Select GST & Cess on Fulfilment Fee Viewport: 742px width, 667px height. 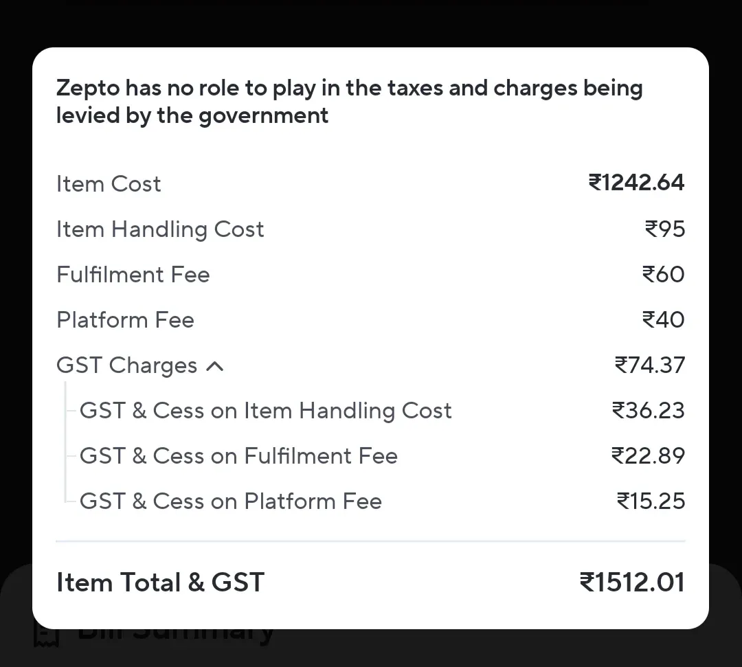click(x=238, y=456)
